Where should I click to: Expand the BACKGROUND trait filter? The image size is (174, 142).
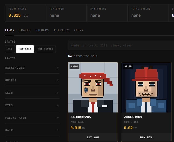(x=32, y=68)
